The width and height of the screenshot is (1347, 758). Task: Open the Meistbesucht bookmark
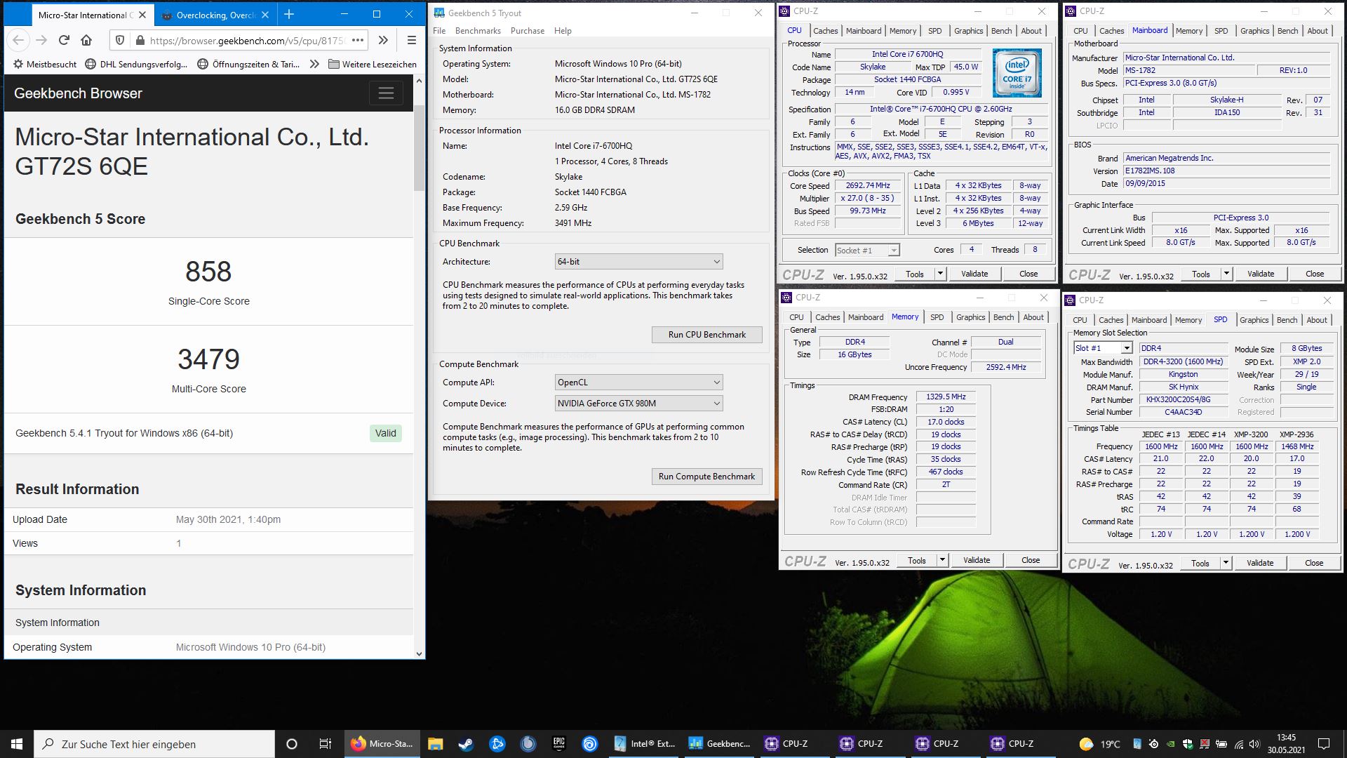(x=45, y=64)
